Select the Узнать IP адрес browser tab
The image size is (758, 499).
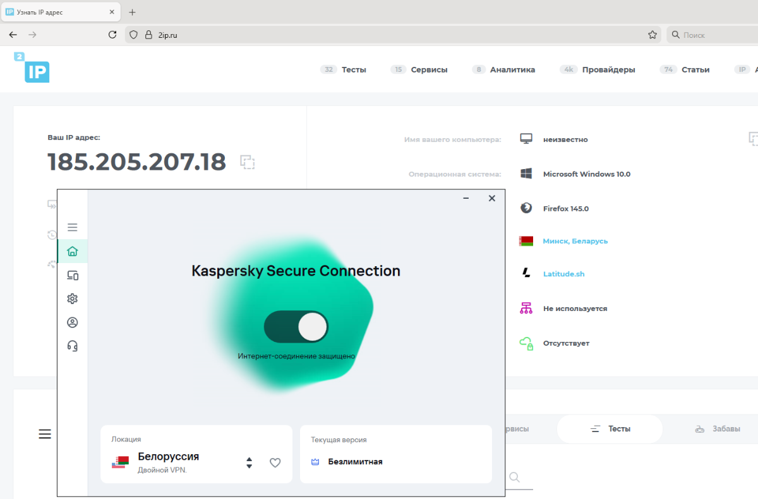coord(61,12)
